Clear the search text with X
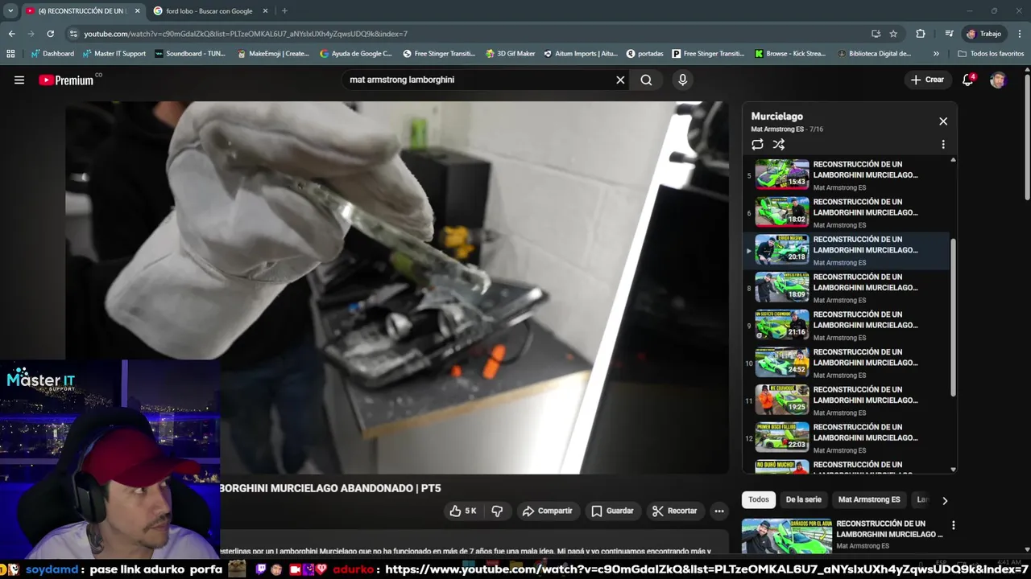 tap(620, 80)
